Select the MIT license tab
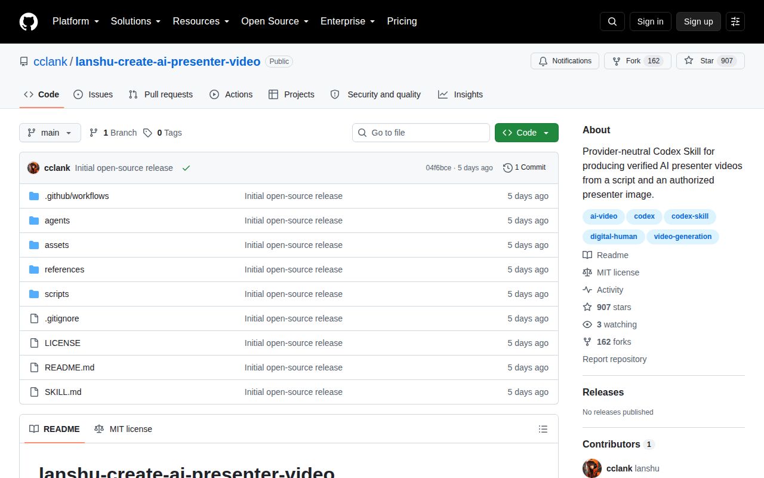 coord(123,429)
